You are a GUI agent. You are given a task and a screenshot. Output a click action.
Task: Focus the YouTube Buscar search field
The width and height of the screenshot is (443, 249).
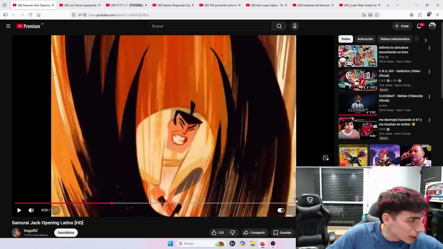point(210,26)
